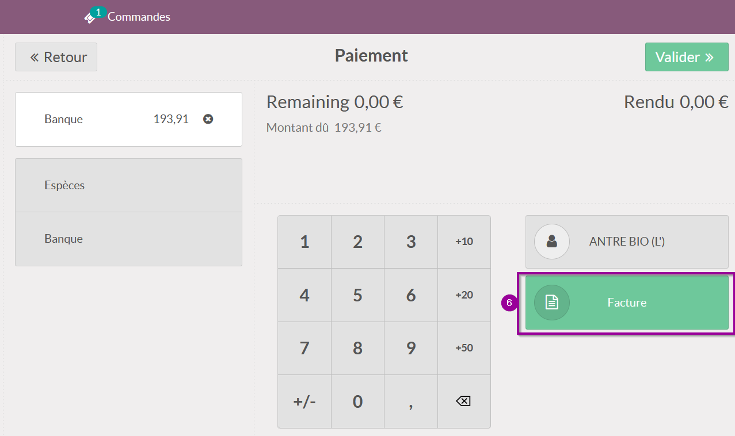
Task: Open the Commandes ticket icon
Action: click(x=90, y=18)
